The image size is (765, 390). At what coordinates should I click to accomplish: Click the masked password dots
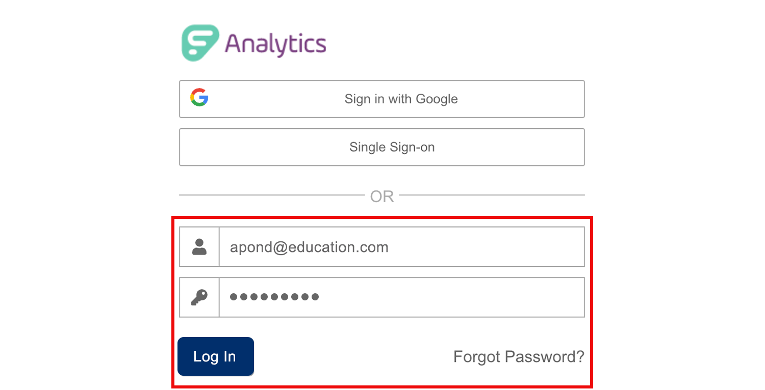click(x=274, y=297)
